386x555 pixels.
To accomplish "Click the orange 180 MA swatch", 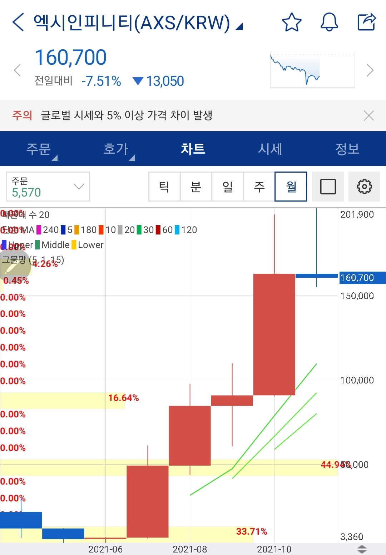I will (77, 230).
